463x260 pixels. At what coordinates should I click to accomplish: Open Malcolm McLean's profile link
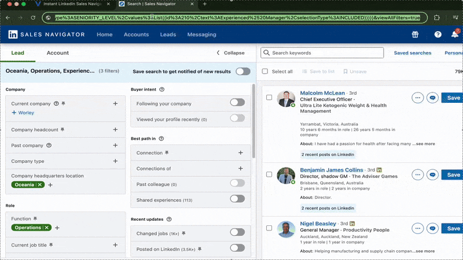[x=322, y=93]
